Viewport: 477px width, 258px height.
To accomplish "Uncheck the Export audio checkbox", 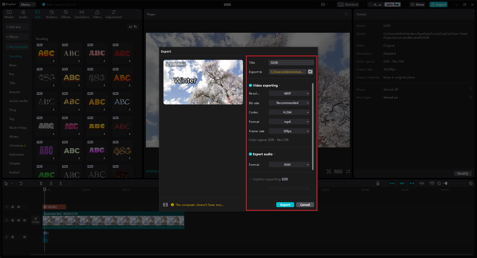I will [x=250, y=154].
